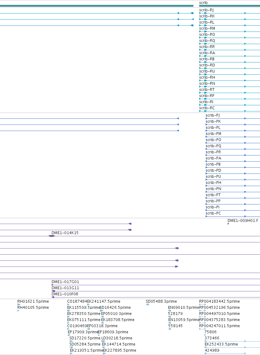Select the scrib-RD transcript
Screen dimensions: 260x355
(207, 65)
